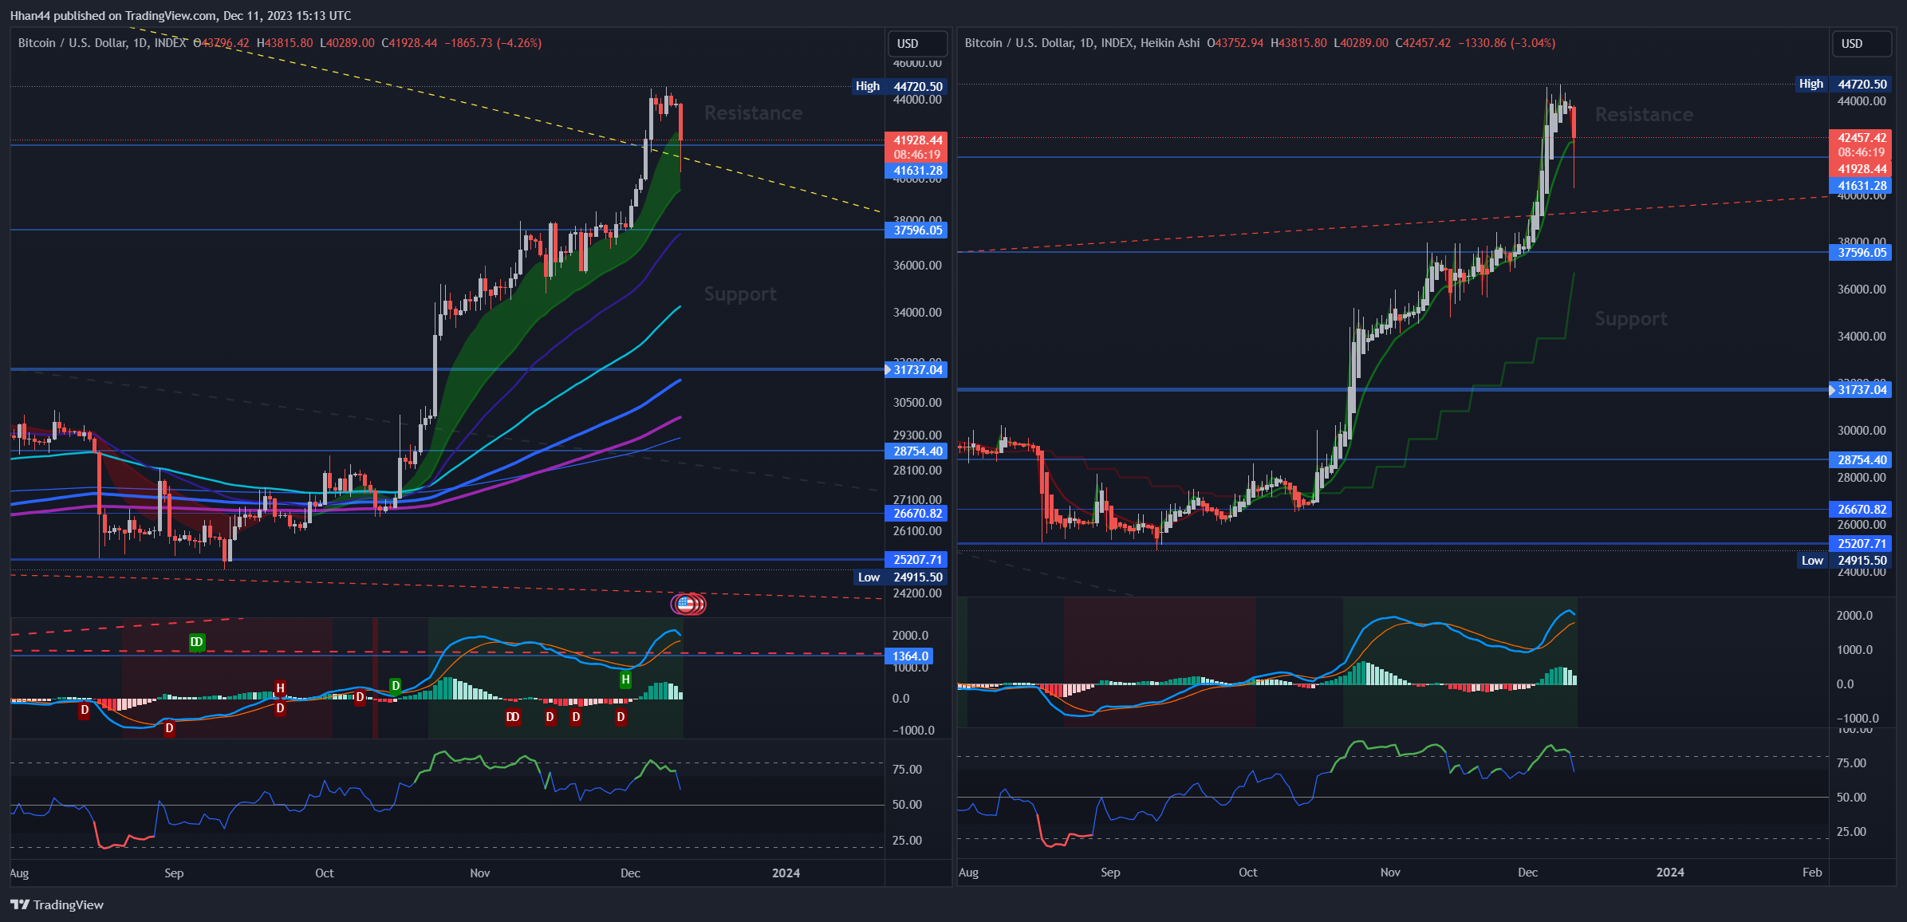Click the red D marker under red H

click(x=280, y=708)
